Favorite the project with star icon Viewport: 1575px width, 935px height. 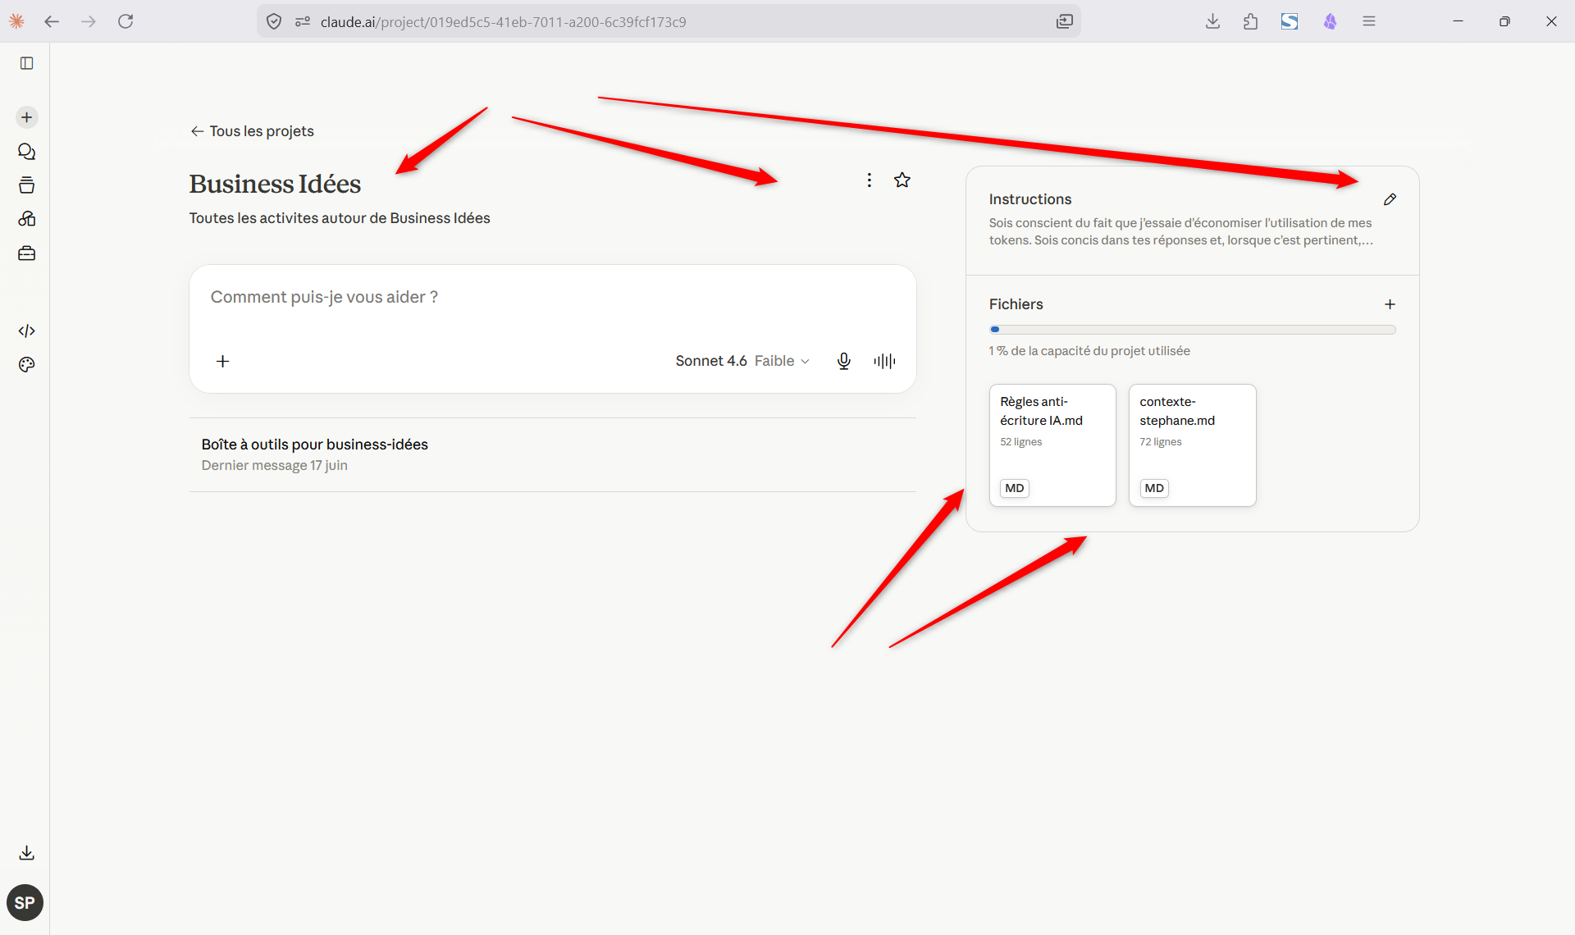(x=902, y=180)
